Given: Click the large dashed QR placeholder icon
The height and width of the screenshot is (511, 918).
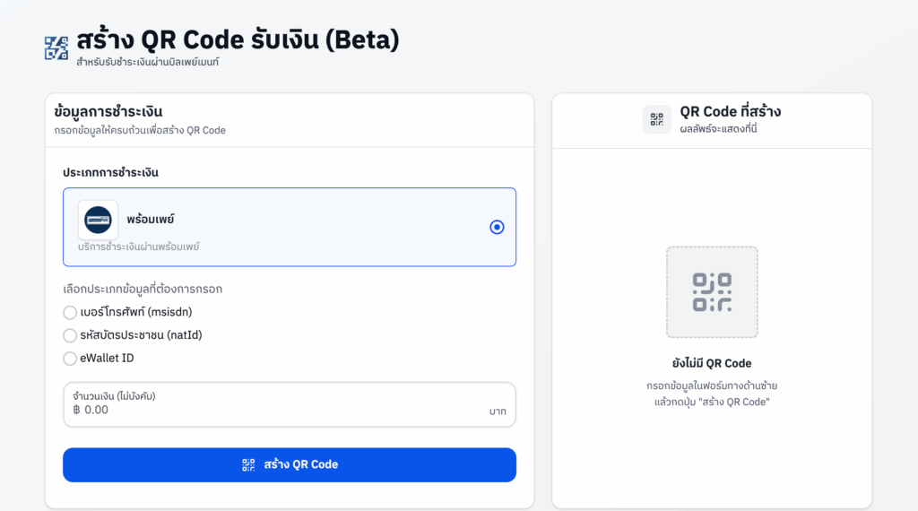Looking at the screenshot, I should 712,292.
